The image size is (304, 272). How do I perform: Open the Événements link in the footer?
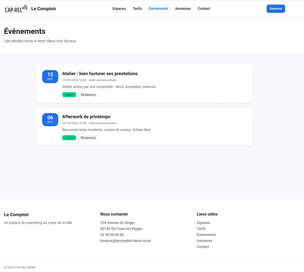tap(206, 235)
